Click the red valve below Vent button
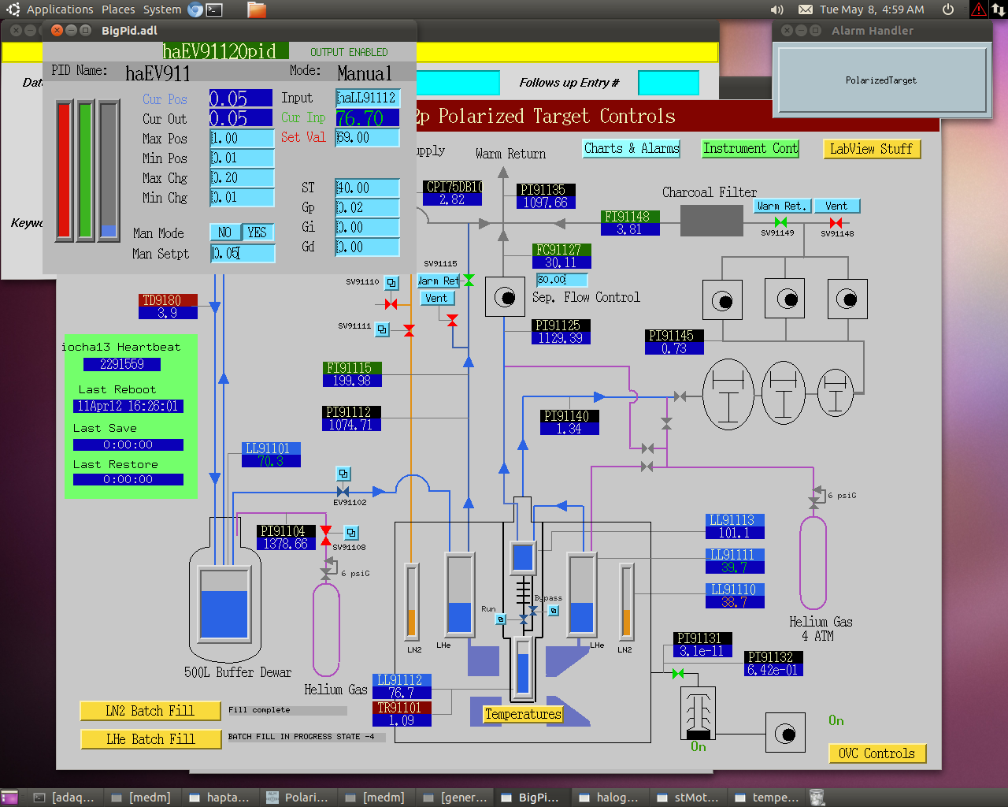 (x=452, y=319)
